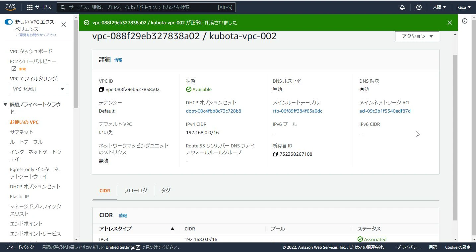This screenshot has height=252, width=476.
Task: Sort by アドレスタイプ column arrow
Action: click(172, 229)
